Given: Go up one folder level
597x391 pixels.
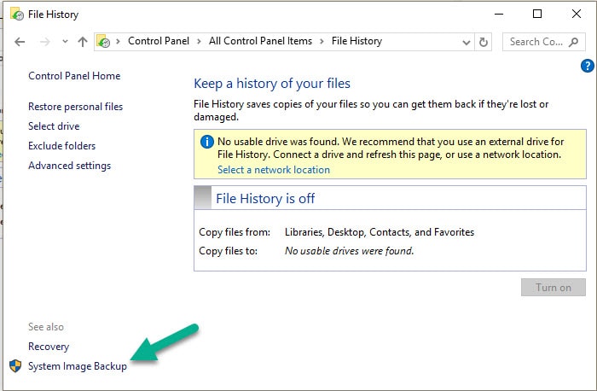Looking at the screenshot, I should pos(82,41).
